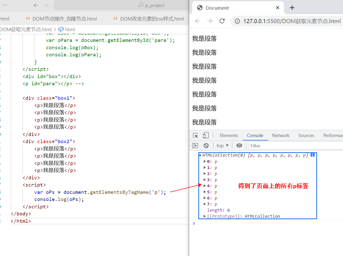This screenshot has height=256, width=343.
Task: Expand the 5: p entry
Action: coord(205,192)
